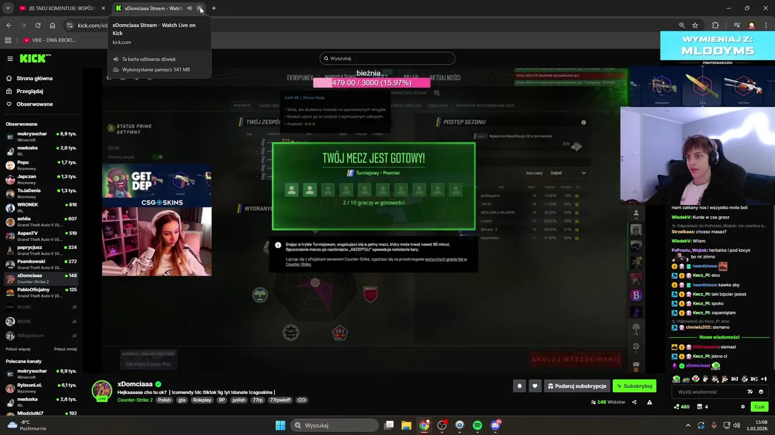Open VKIE - DWA KROKI bookmark
This screenshot has height=435, width=775.
50,40
